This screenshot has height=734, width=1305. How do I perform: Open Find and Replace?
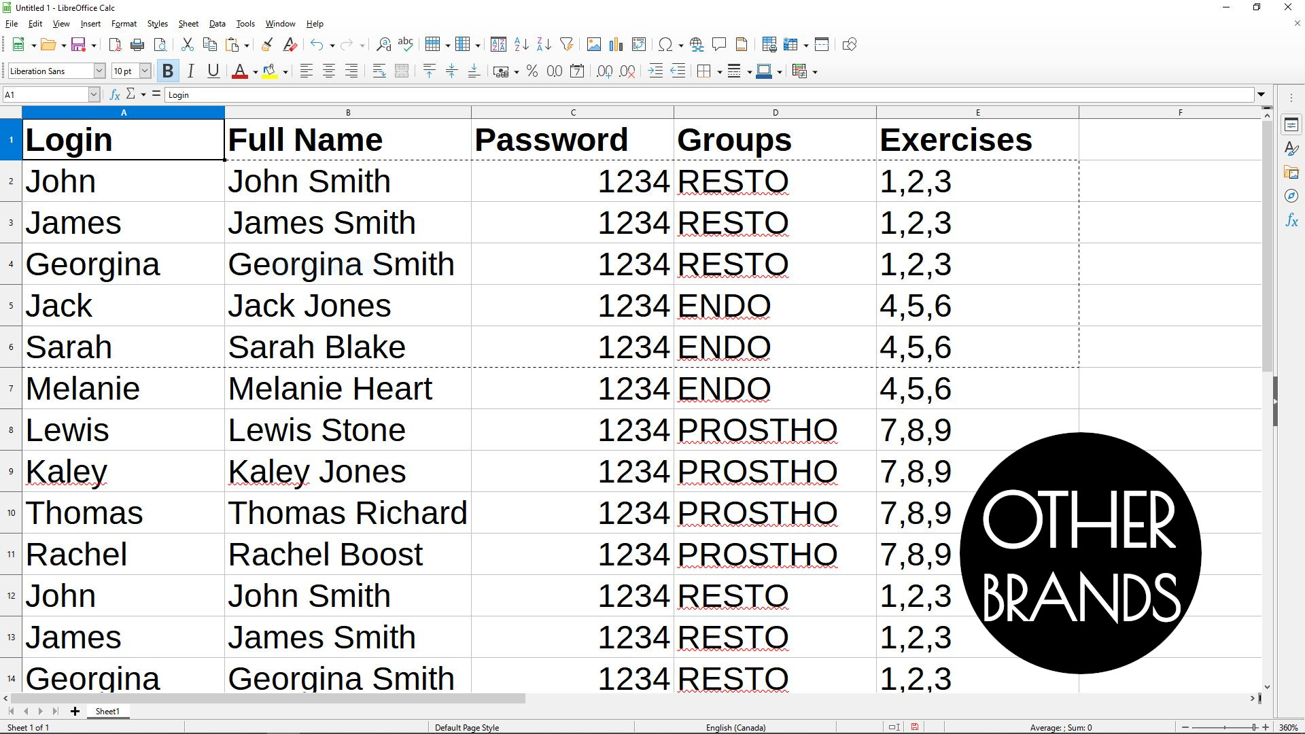pos(383,45)
